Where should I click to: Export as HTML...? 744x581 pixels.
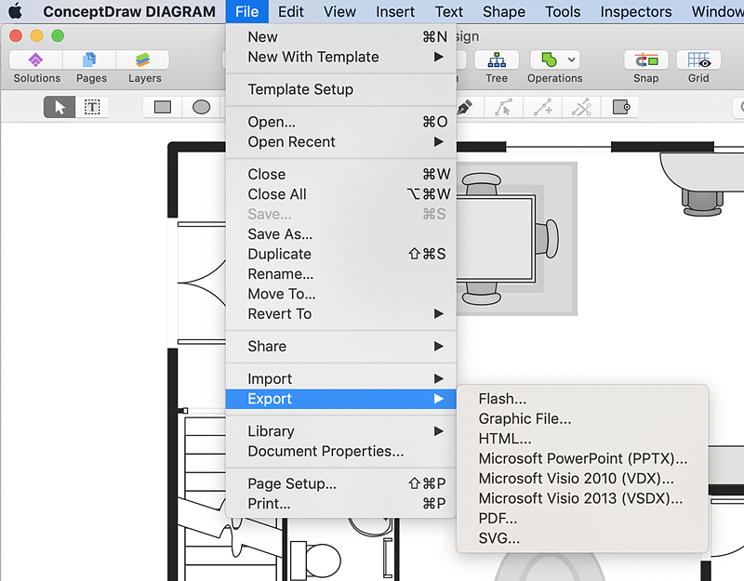tap(582, 439)
